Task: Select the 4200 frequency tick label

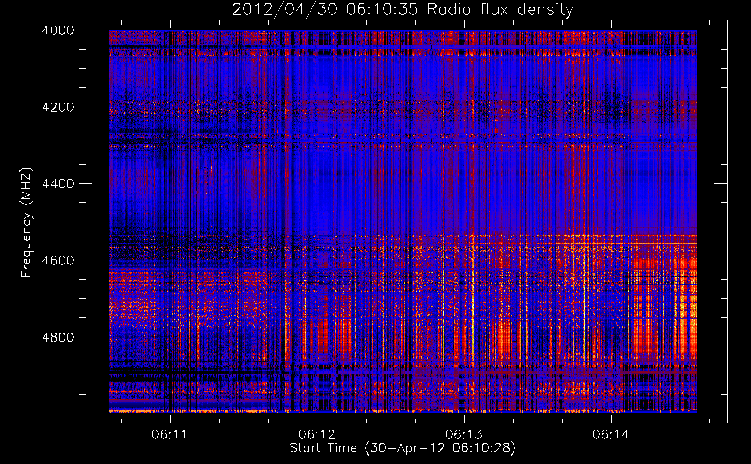Action: [x=58, y=107]
